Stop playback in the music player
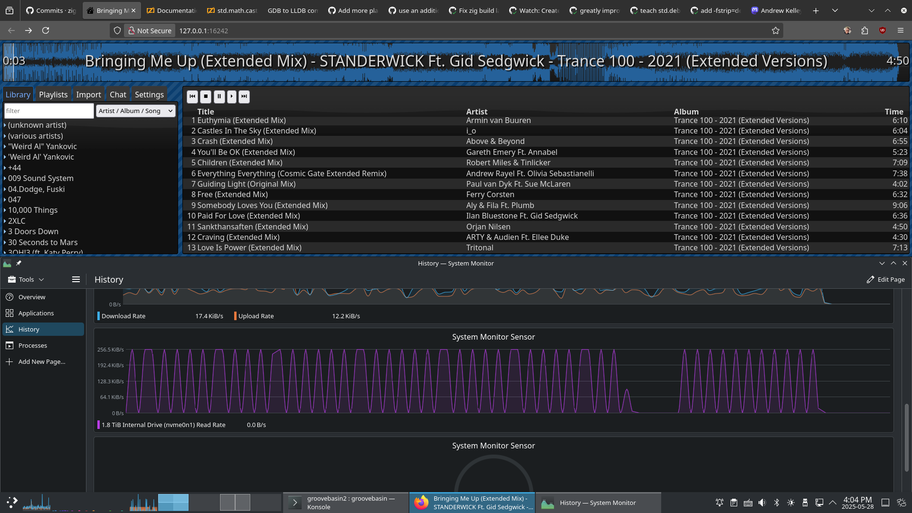Image resolution: width=912 pixels, height=513 pixels. 206,96
